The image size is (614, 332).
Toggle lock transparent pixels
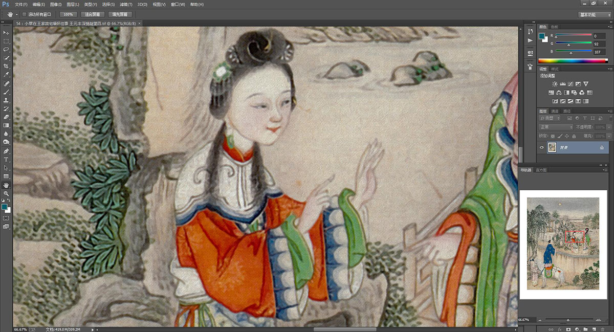[553, 136]
